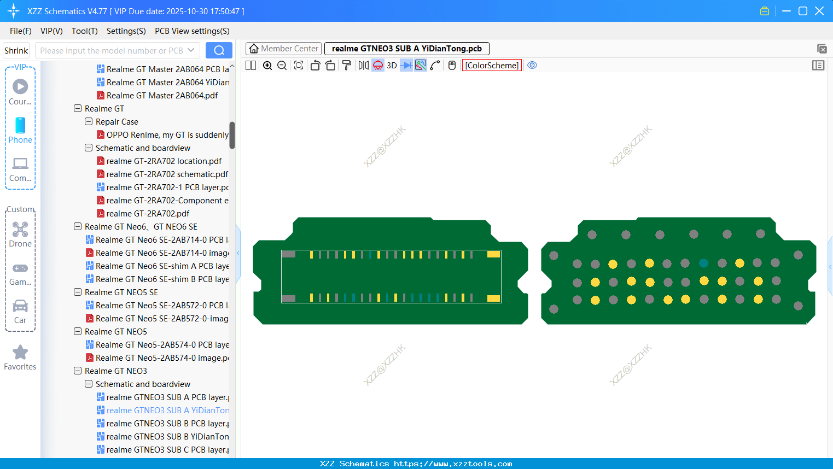The width and height of the screenshot is (833, 469).
Task: Open Realme GT Master 2AB064.pdf
Action: click(162, 96)
